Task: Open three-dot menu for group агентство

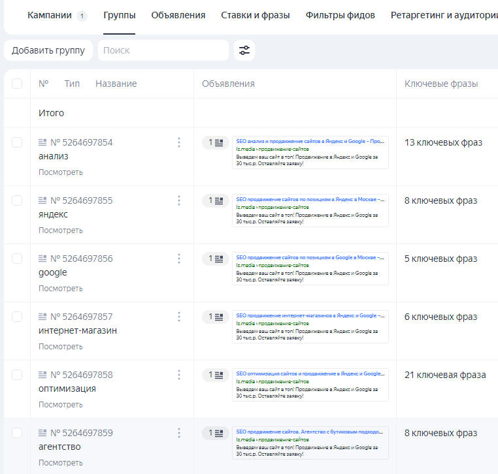Action: [178, 433]
